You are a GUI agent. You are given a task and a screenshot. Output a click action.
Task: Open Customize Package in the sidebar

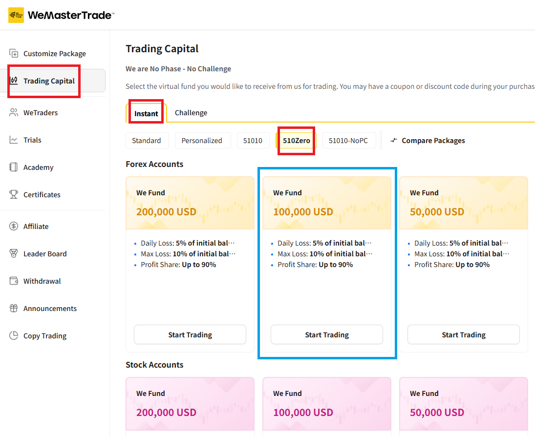tap(55, 54)
